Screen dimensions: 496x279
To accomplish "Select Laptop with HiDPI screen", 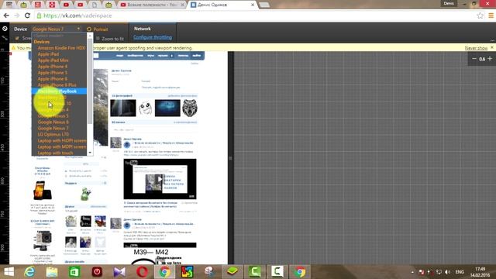I will (x=62, y=141).
